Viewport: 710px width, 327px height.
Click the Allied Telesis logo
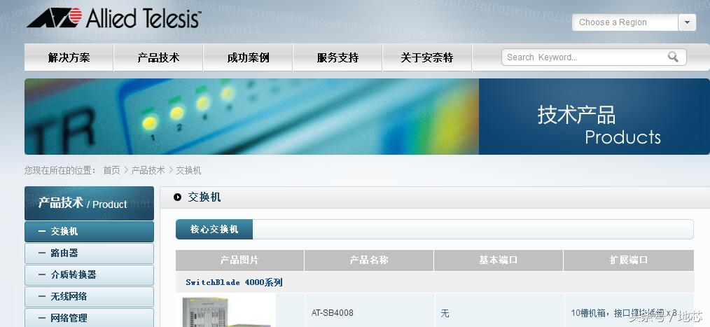point(113,18)
